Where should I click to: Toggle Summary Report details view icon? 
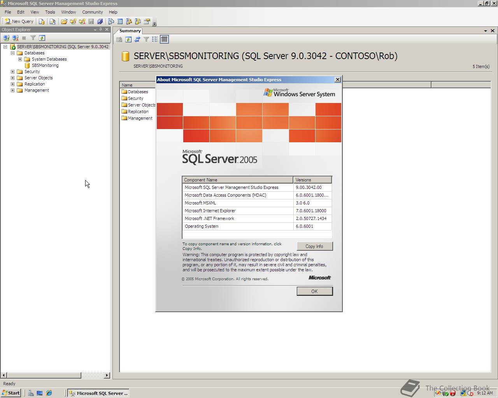tap(164, 39)
